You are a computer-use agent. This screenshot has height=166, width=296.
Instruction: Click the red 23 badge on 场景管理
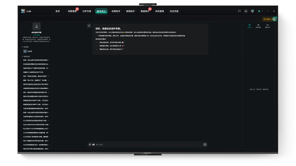77,9
